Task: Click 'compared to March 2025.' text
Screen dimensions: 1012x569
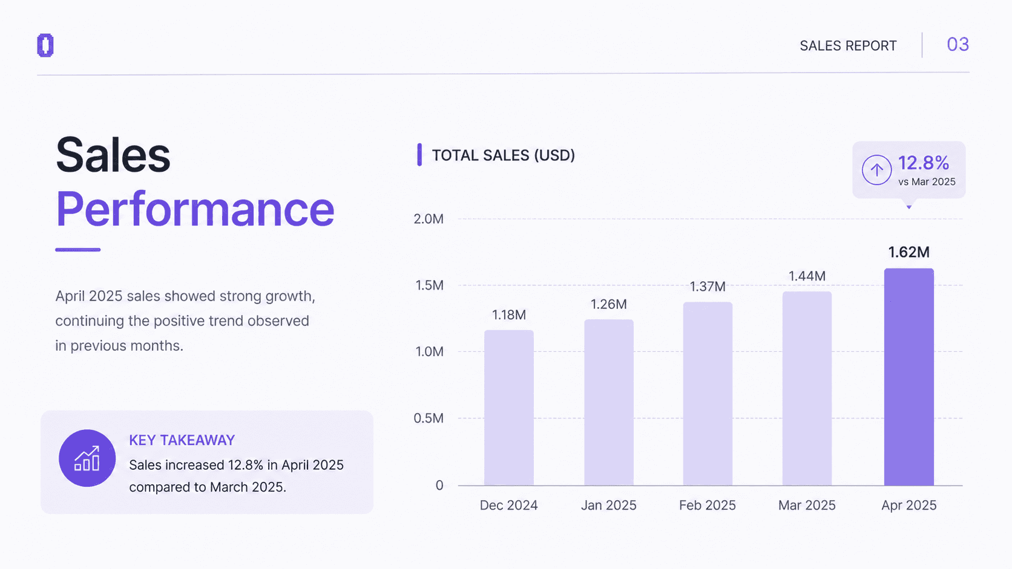Action: click(208, 487)
